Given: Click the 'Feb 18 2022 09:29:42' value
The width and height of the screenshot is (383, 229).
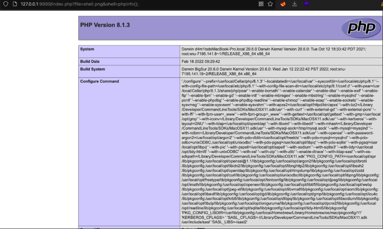Looking at the screenshot, I should (201, 61).
